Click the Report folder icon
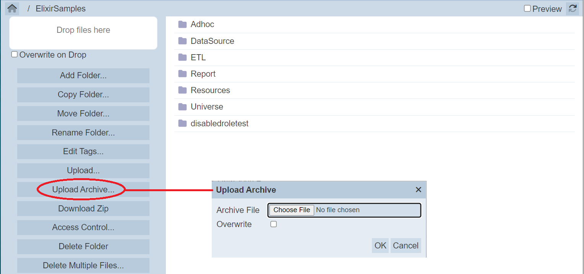The height and width of the screenshot is (274, 584). pyautogui.click(x=182, y=74)
